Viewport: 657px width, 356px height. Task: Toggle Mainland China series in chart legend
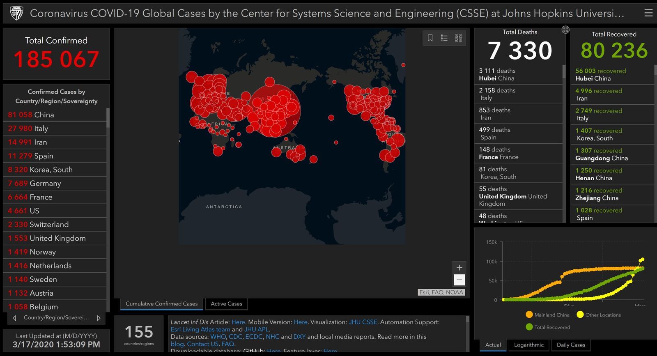(548, 315)
